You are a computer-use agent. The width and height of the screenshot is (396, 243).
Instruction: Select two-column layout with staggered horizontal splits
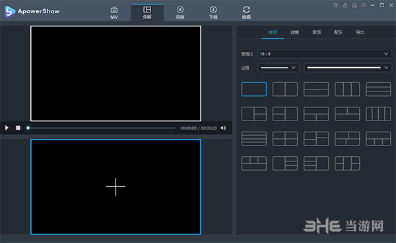pos(316,138)
